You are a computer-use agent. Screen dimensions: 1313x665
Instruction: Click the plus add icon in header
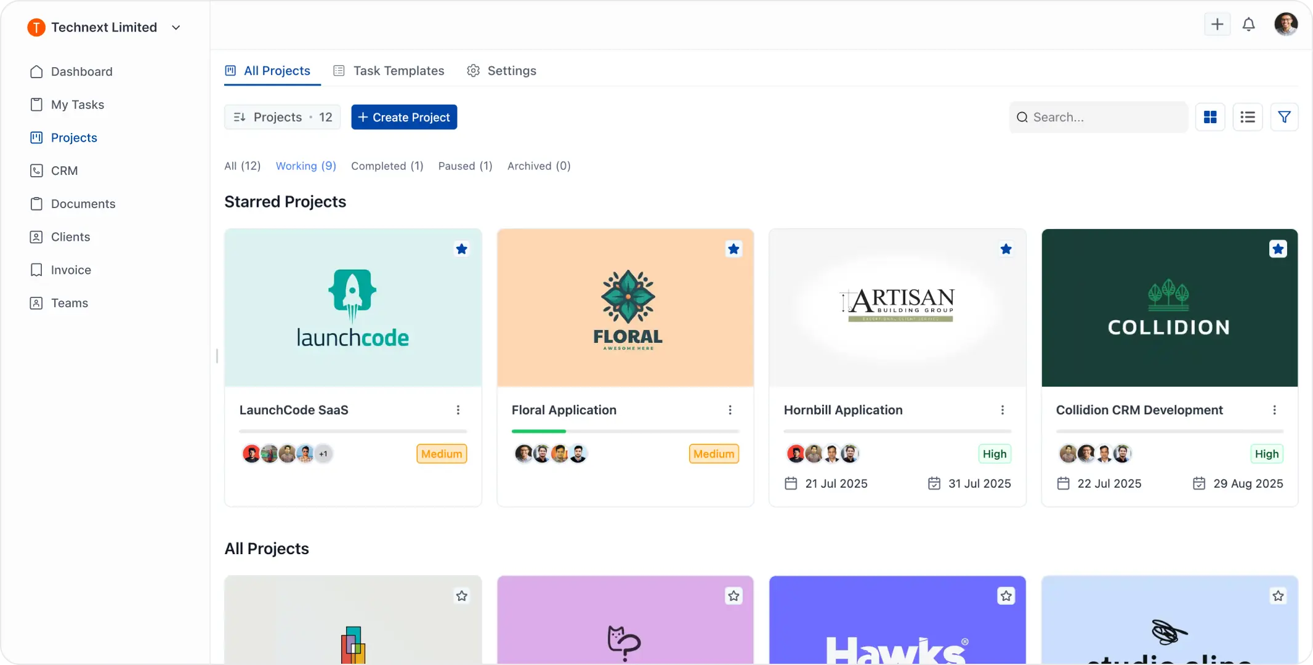1217,25
